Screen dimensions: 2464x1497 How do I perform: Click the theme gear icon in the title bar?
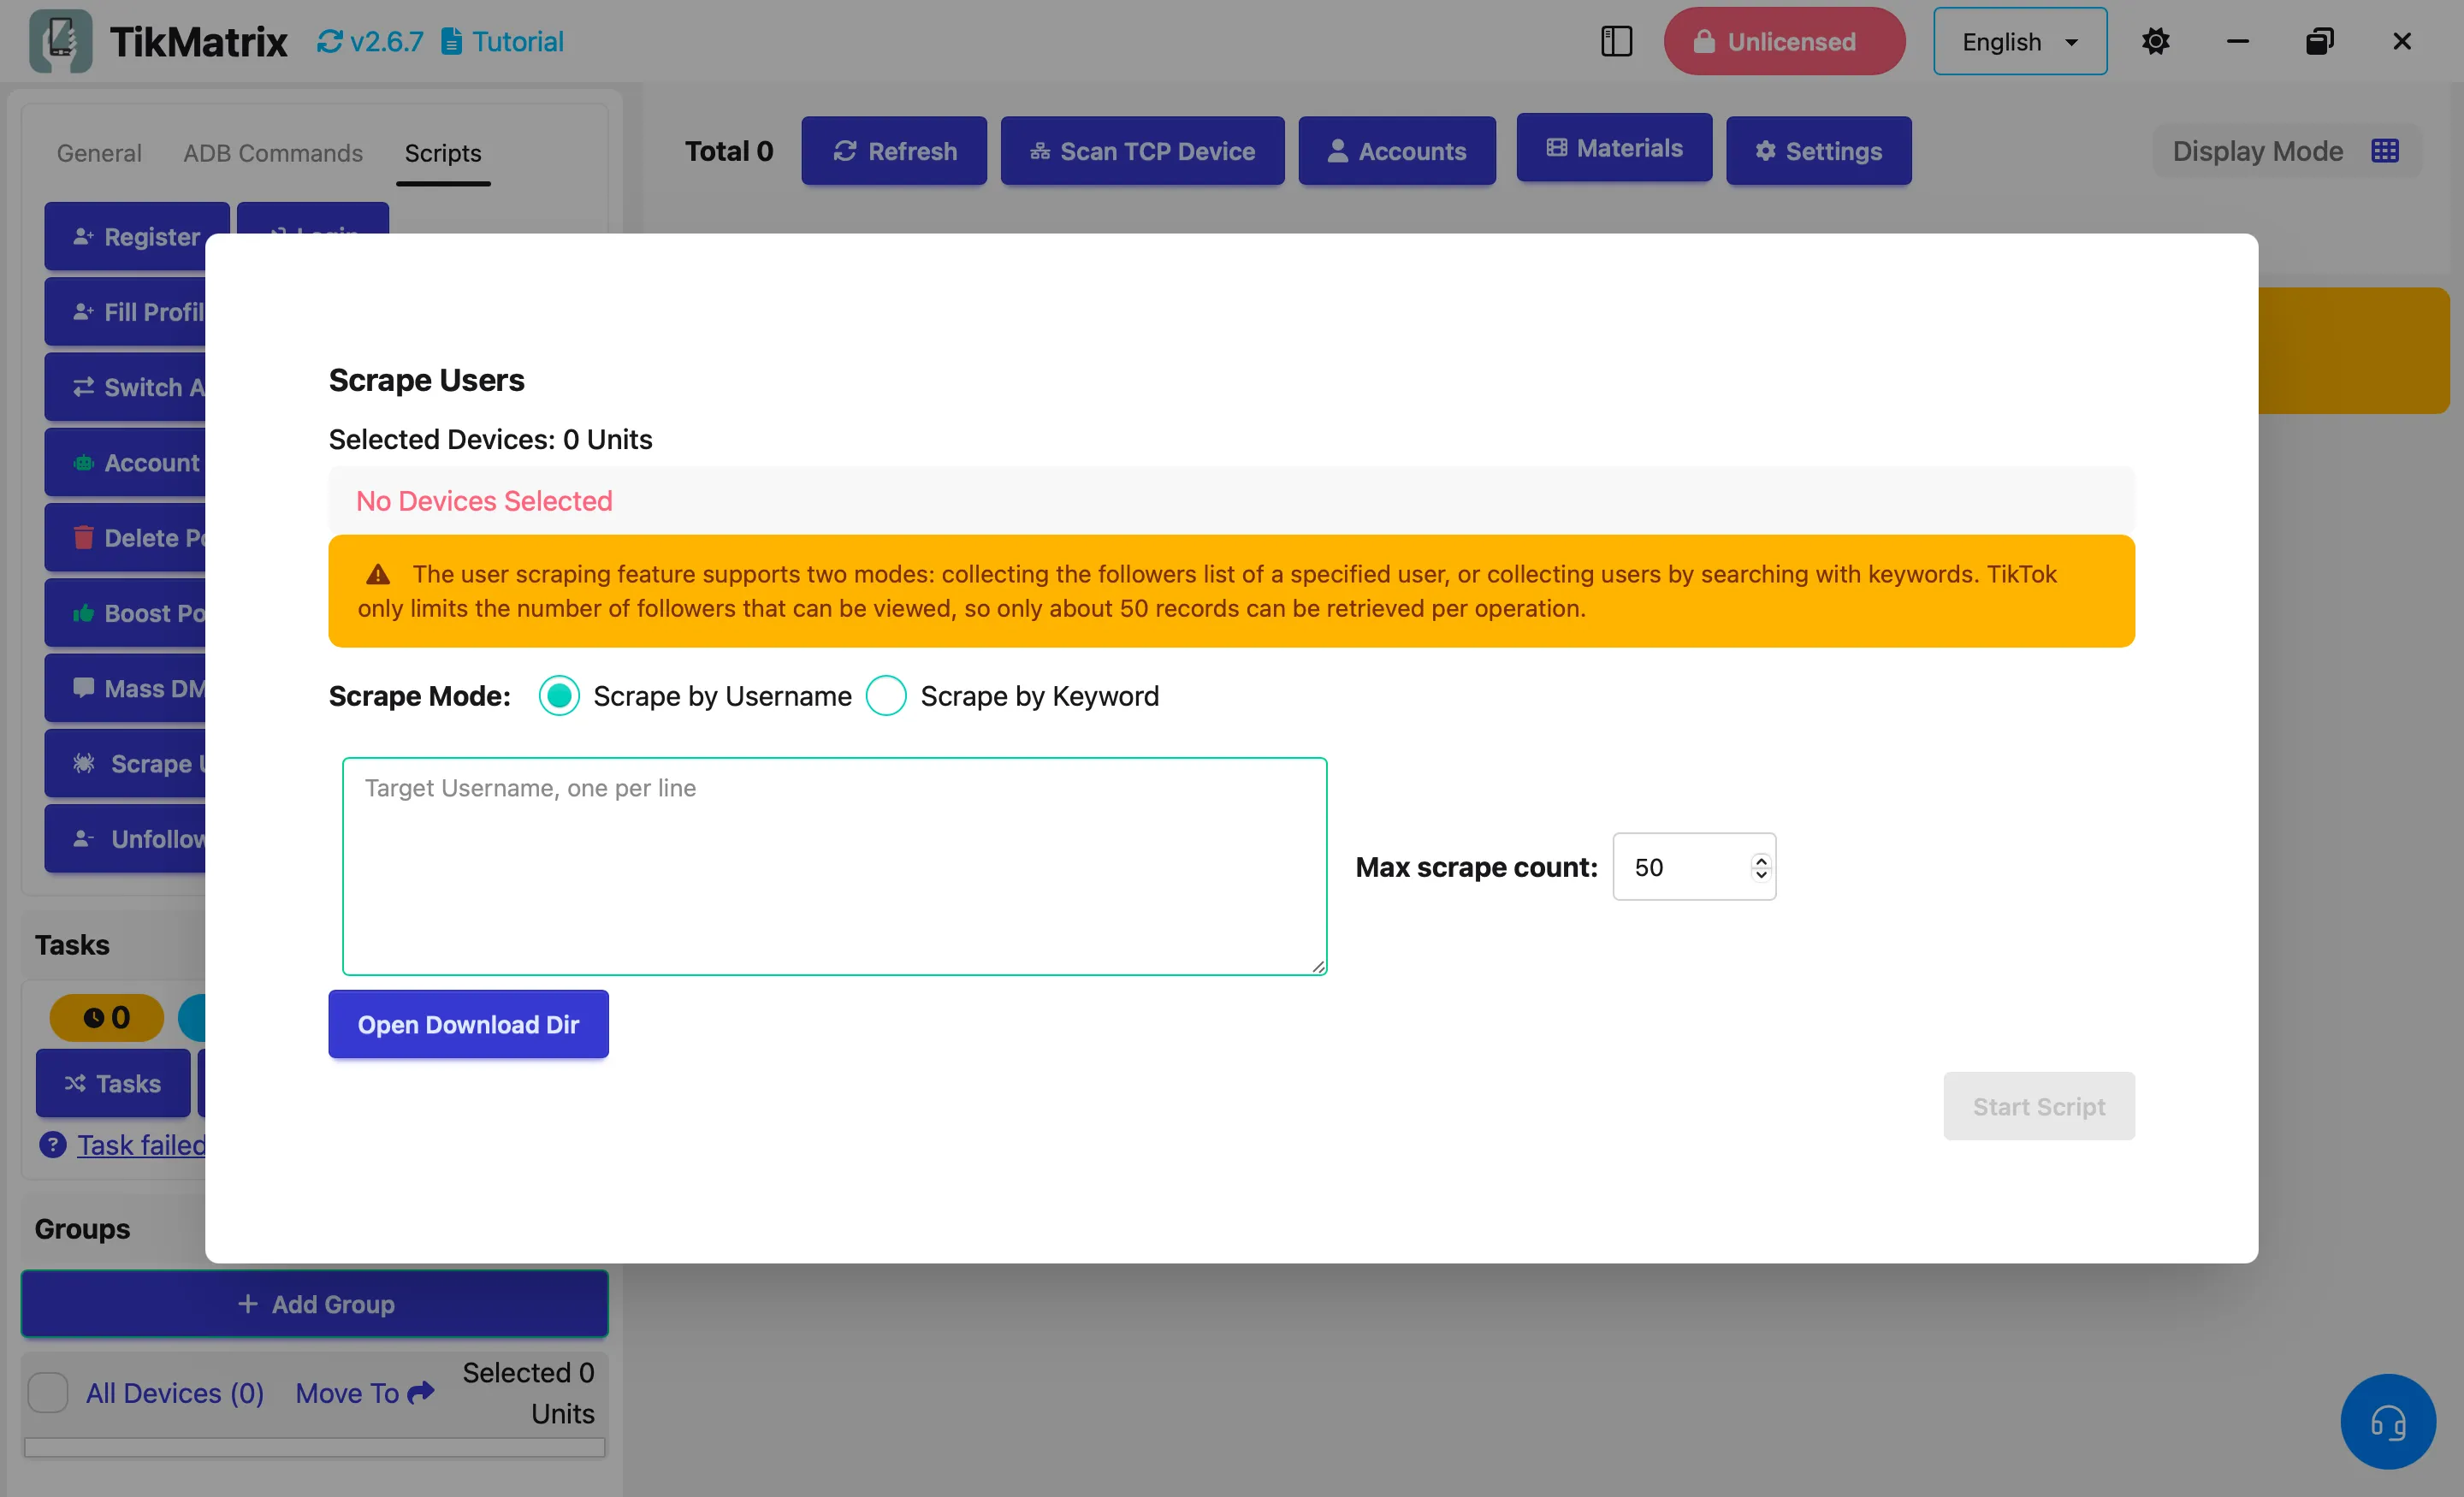[x=2155, y=41]
